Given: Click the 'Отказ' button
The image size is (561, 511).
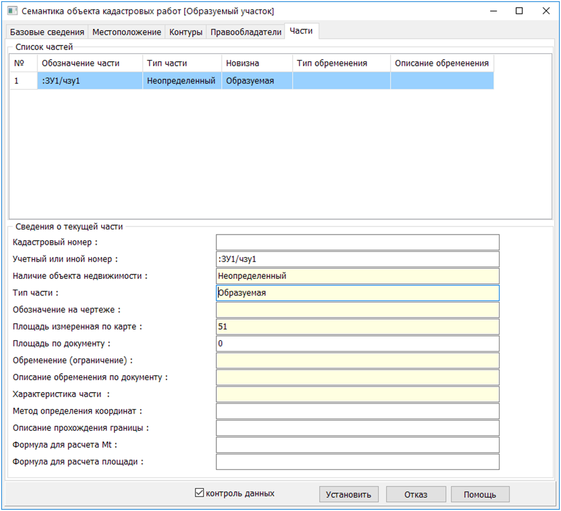Looking at the screenshot, I should point(416,495).
